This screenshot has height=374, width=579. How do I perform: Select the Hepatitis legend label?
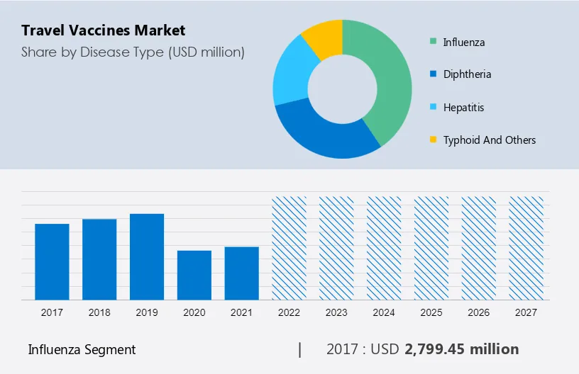pyautogui.click(x=463, y=107)
